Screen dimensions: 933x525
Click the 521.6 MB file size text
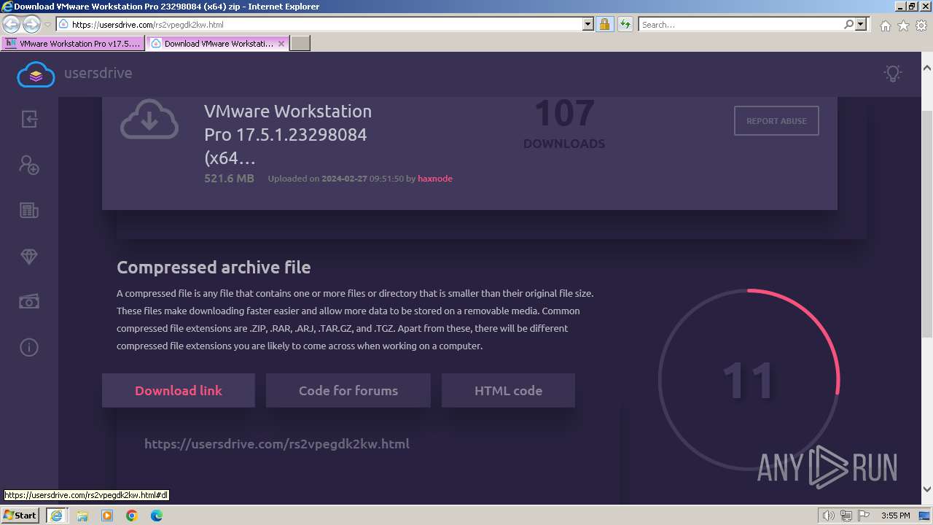click(229, 178)
